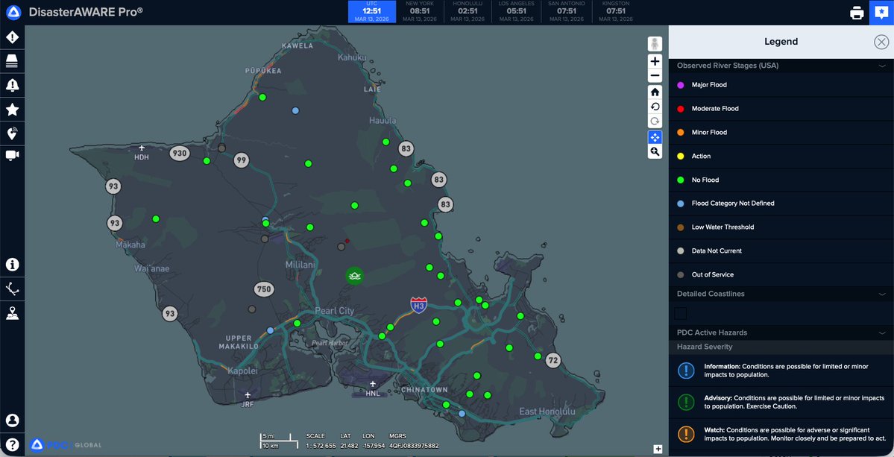Select the Los Angeles time tab
894x457 pixels.
(x=515, y=11)
